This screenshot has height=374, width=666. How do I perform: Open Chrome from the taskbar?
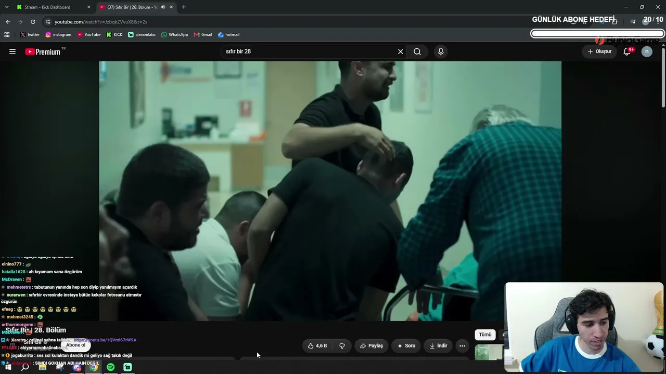(x=94, y=367)
